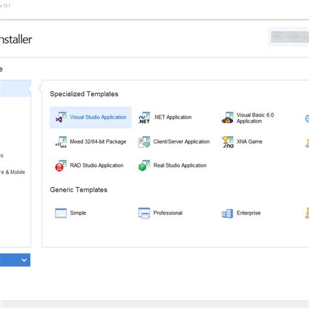Click the XNA Game label
309x309 pixels.
click(250, 141)
